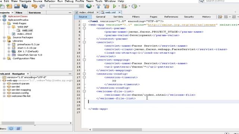Expand servlet-mapping node in Navigator
The width and height of the screenshot is (239, 134).
coord(4,90)
